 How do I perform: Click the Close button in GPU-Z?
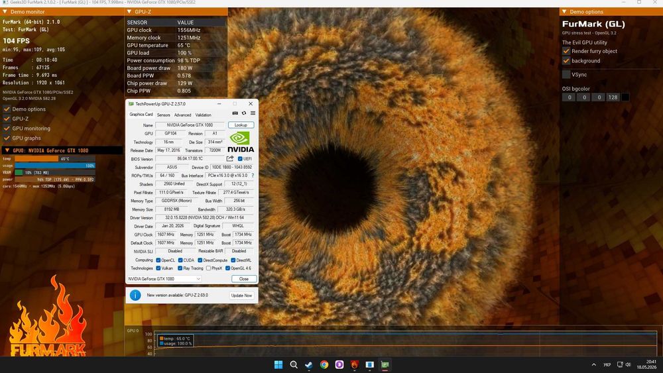(244, 279)
